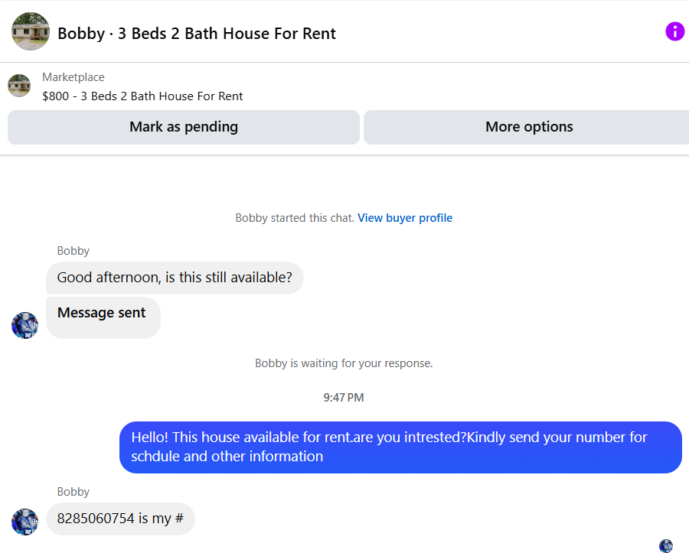The height and width of the screenshot is (553, 689).
Task: Select the 'Good afternoon, is this still available?' message
Action: pyautogui.click(x=175, y=278)
